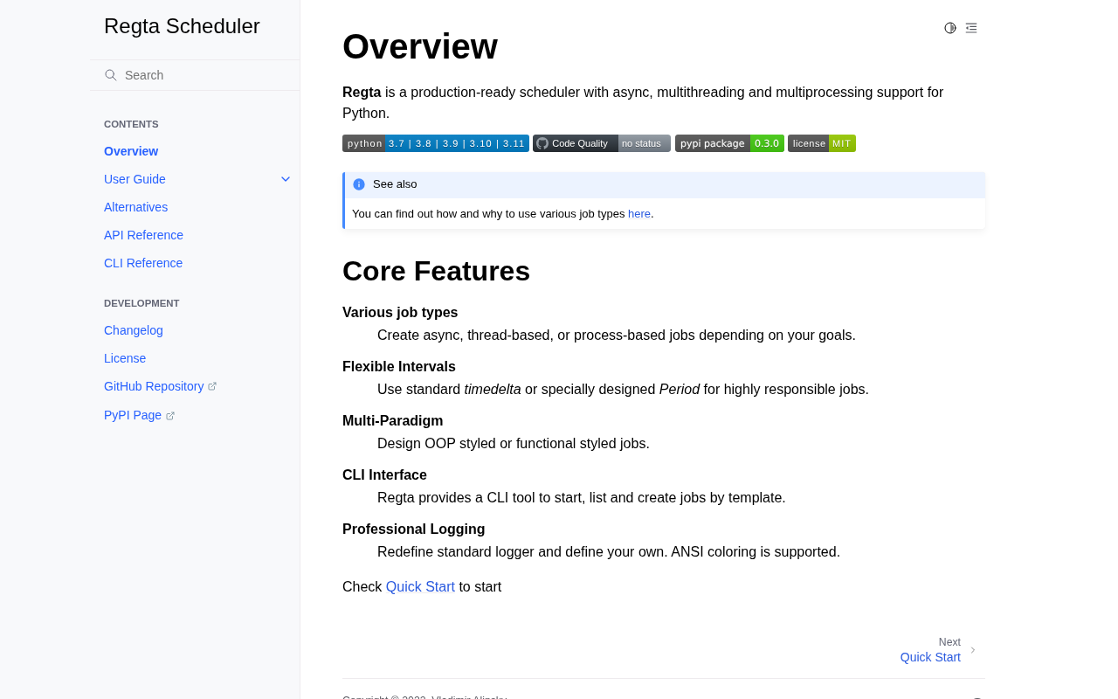Open the Overview sidebar item

pyautogui.click(x=131, y=151)
